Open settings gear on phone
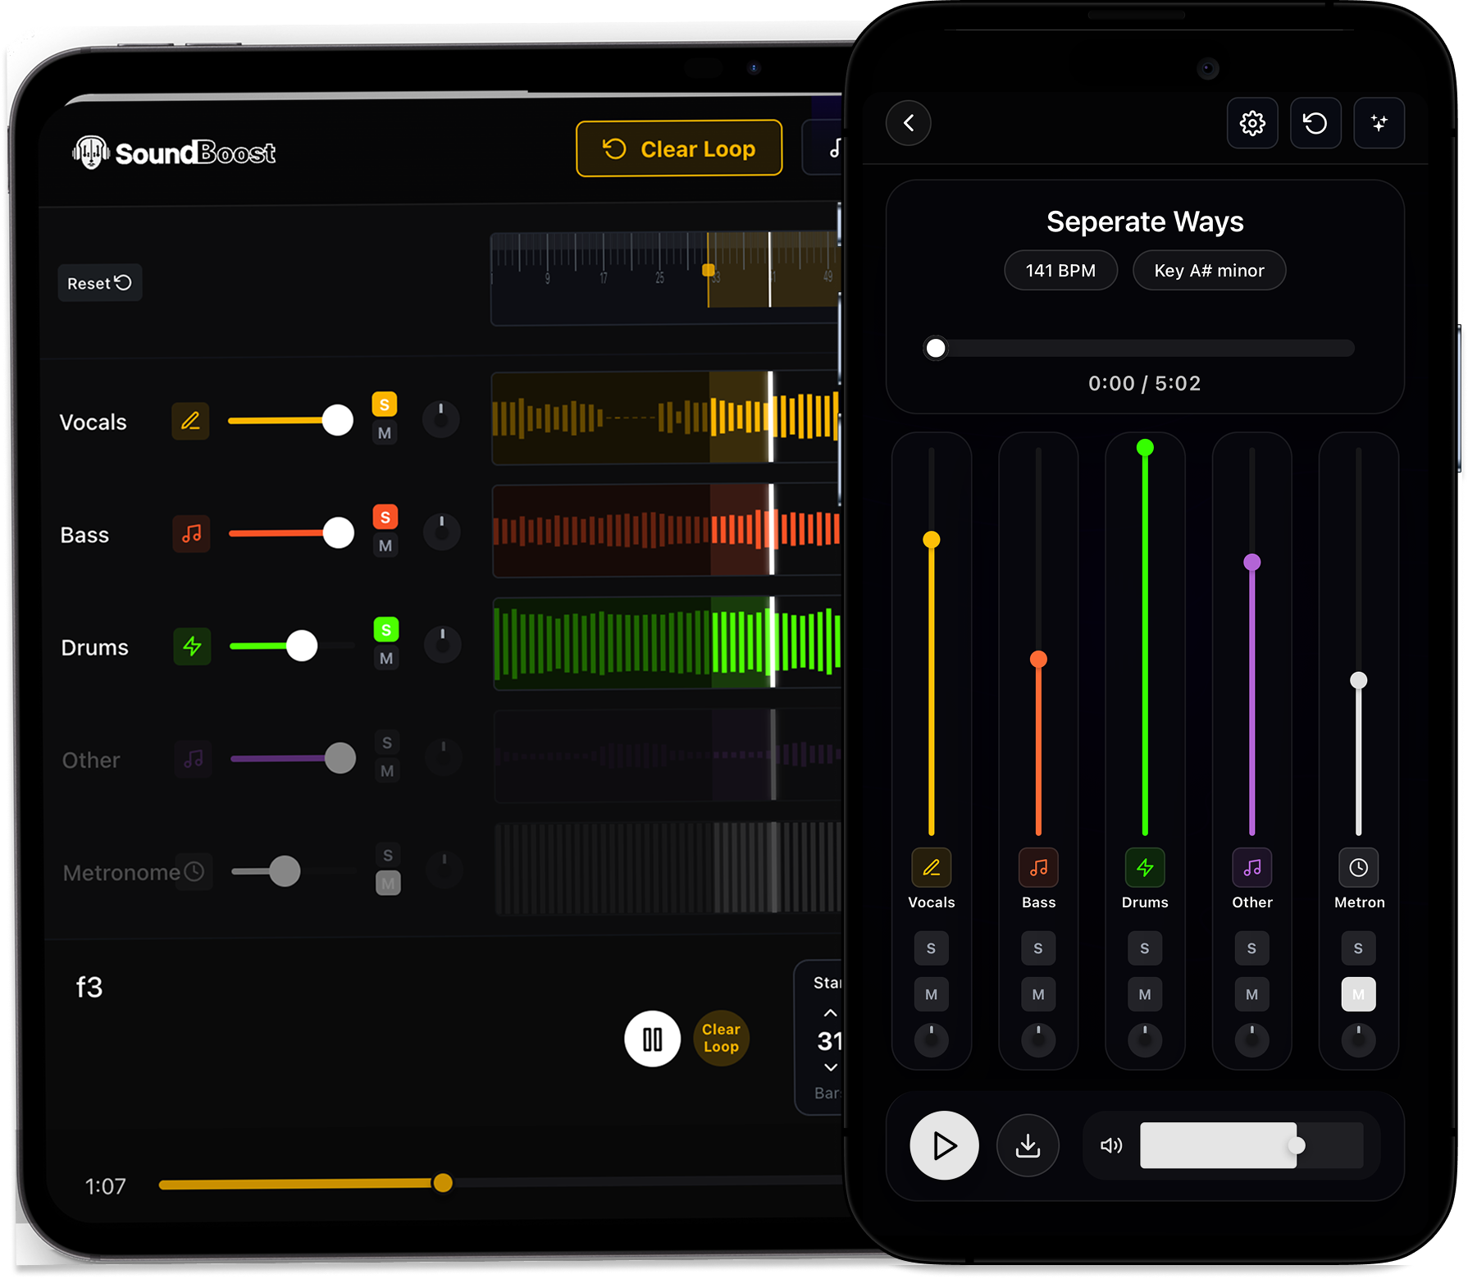Image resolution: width=1468 pixels, height=1279 pixels. coord(1252,123)
